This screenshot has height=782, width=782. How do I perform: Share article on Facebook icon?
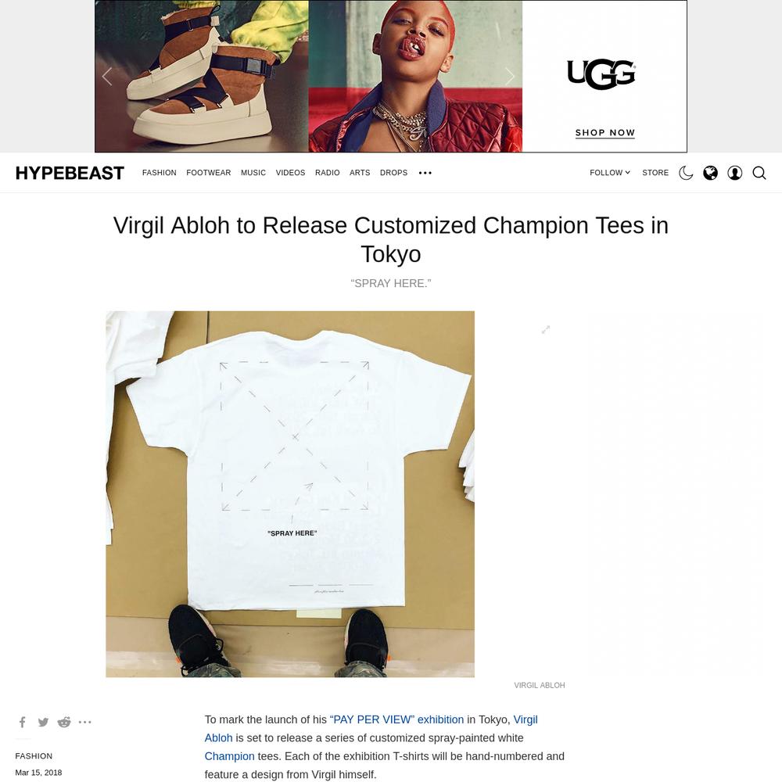point(23,722)
